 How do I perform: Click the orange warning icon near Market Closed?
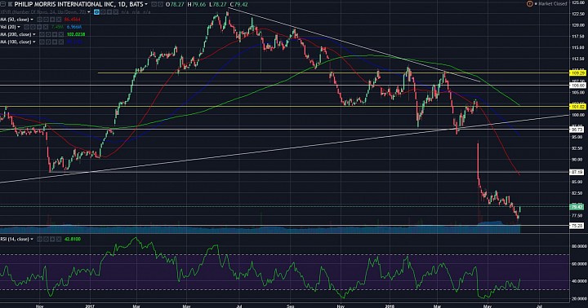click(529, 4)
